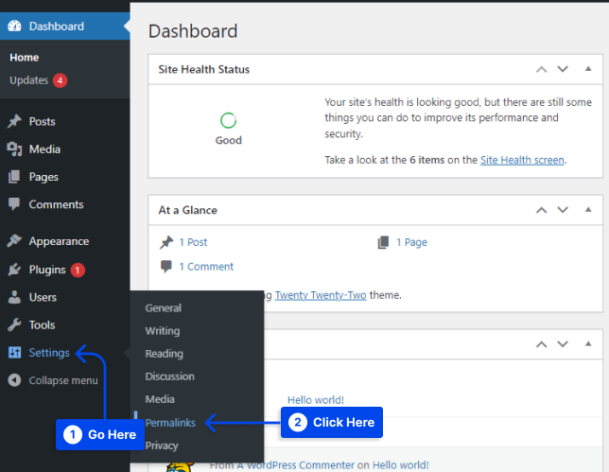Select Writing in Settings flyout

click(163, 331)
